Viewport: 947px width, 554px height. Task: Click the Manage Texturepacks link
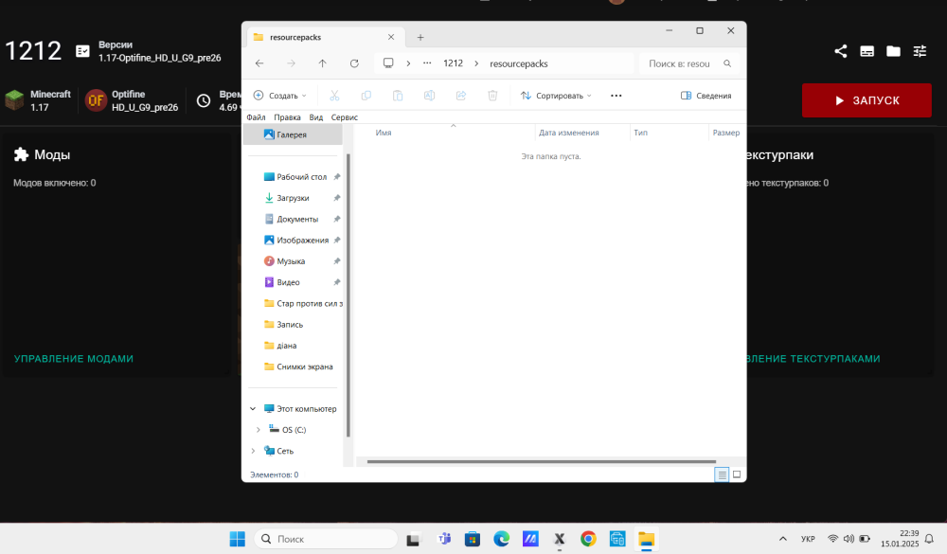[x=813, y=359]
